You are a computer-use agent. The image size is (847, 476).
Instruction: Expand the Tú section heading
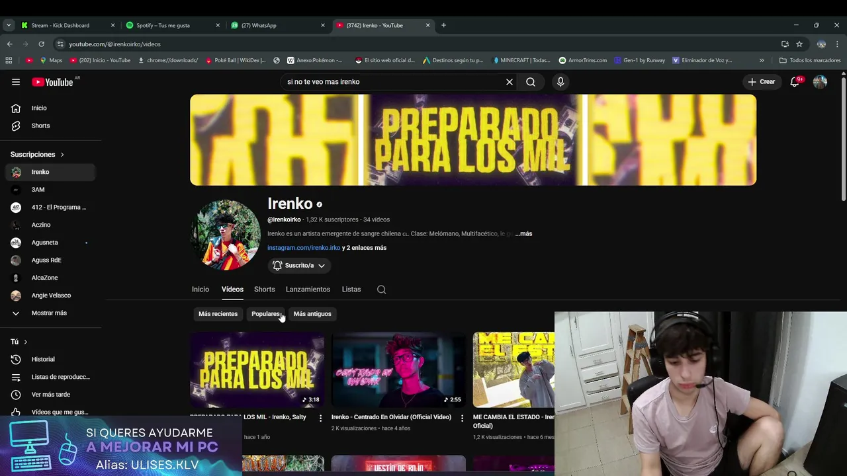19,342
